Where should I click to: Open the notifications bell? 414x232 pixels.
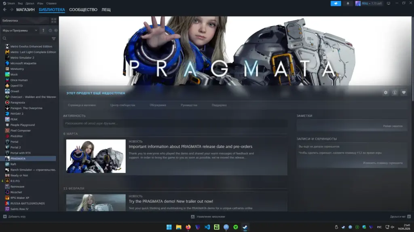(348, 3)
